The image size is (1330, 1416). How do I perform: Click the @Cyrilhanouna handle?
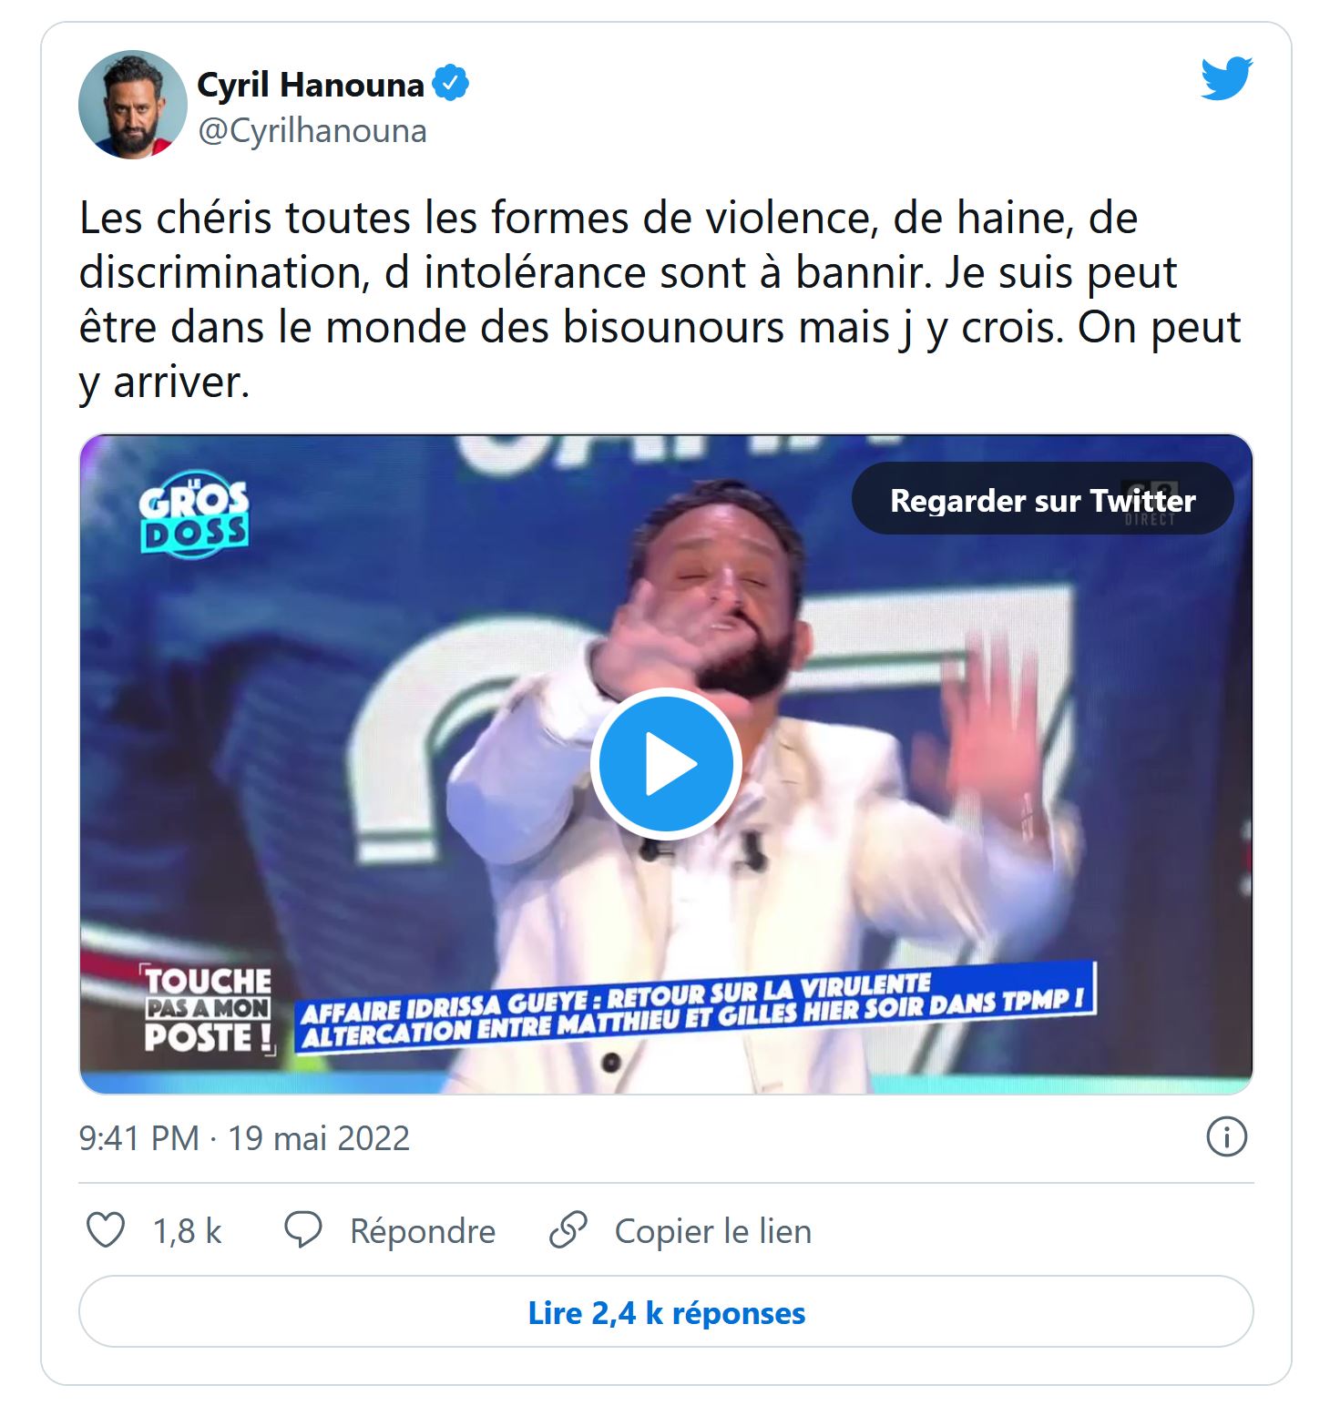(312, 131)
